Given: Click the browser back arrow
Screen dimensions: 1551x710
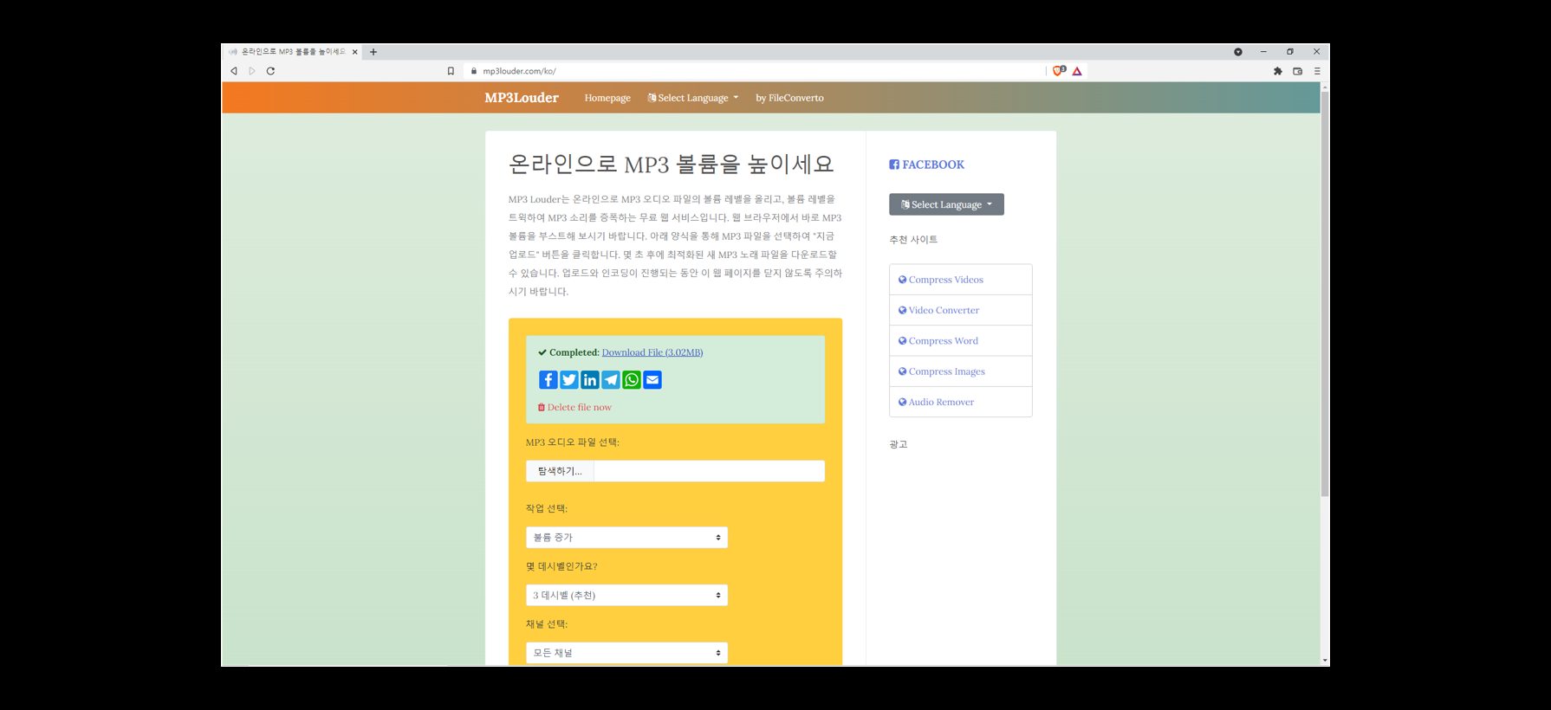Looking at the screenshot, I should point(234,71).
